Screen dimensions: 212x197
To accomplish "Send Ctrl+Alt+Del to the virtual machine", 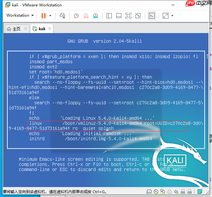I will (62, 16).
